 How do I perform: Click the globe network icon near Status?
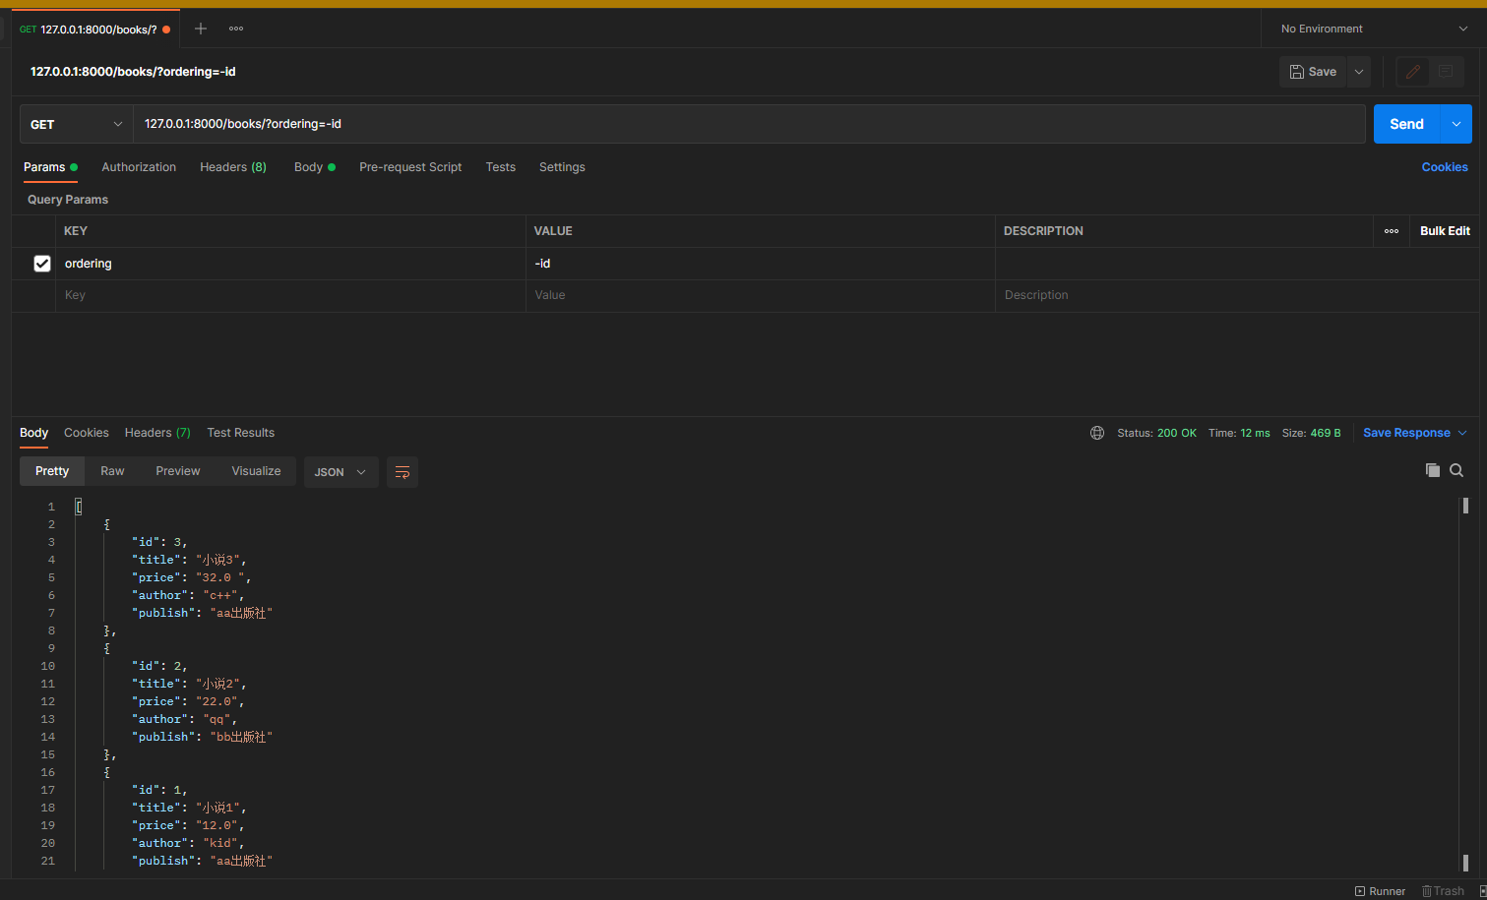[x=1097, y=433]
